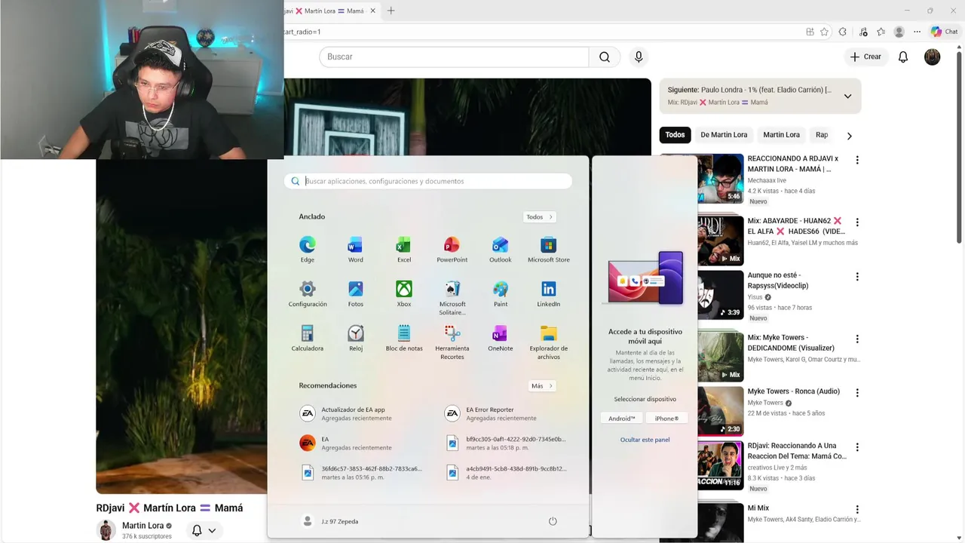Image resolution: width=965 pixels, height=543 pixels.
Task: Open YouTube account avatar menu
Action: point(933,57)
